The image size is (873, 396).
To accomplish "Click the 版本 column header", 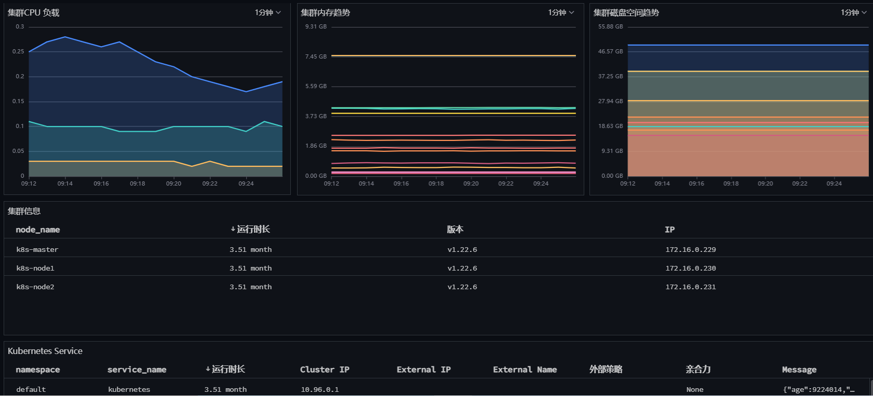I will [455, 229].
